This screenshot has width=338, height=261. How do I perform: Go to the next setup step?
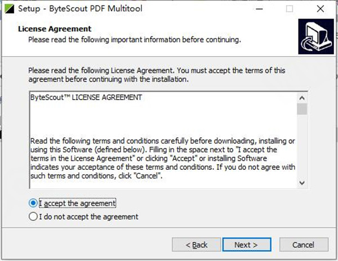click(x=247, y=245)
